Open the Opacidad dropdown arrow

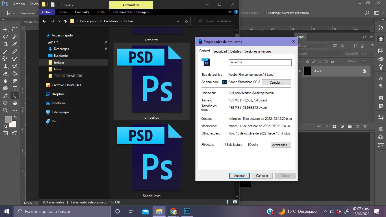pos(372,53)
